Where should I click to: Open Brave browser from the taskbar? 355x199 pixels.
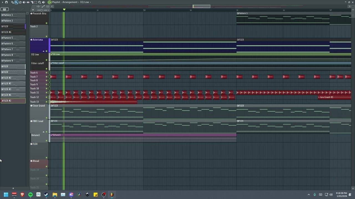click(x=22, y=195)
